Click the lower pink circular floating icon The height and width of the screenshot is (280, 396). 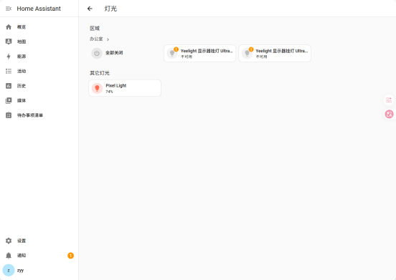point(389,114)
